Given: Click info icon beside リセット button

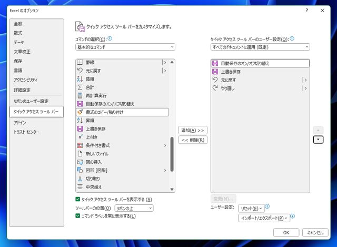Looking at the screenshot, I should coord(267,206).
